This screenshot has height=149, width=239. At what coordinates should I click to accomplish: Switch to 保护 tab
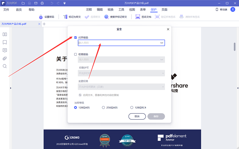click(154, 10)
